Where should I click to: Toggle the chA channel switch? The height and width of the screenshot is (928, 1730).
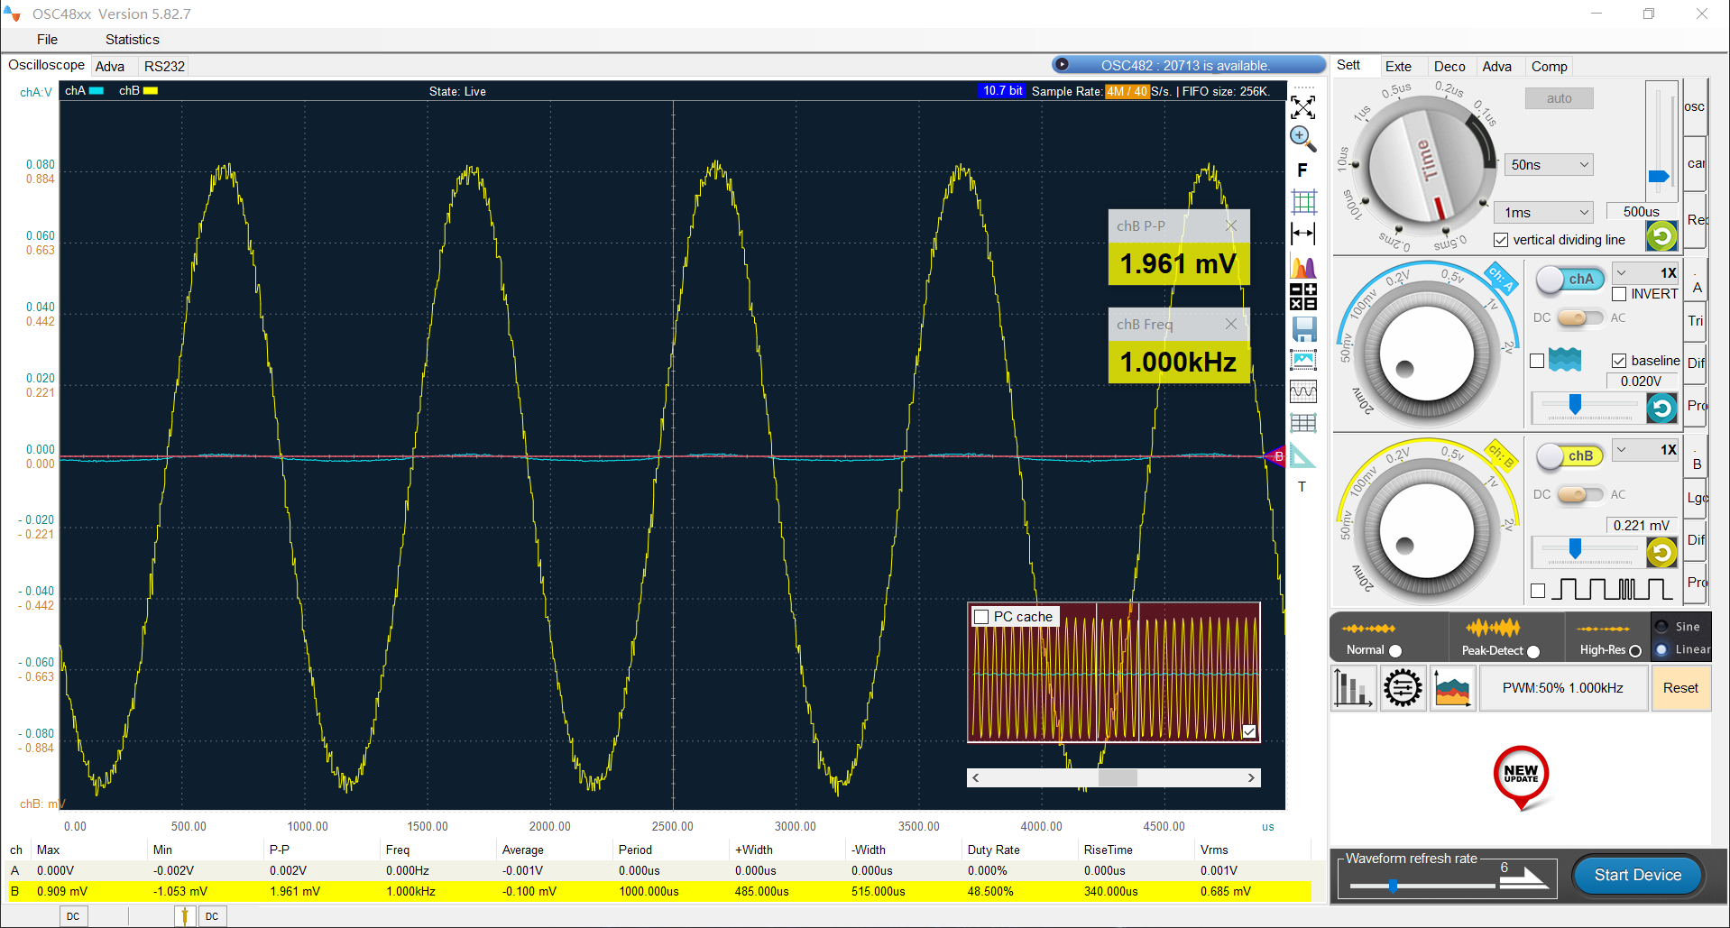pos(1570,280)
